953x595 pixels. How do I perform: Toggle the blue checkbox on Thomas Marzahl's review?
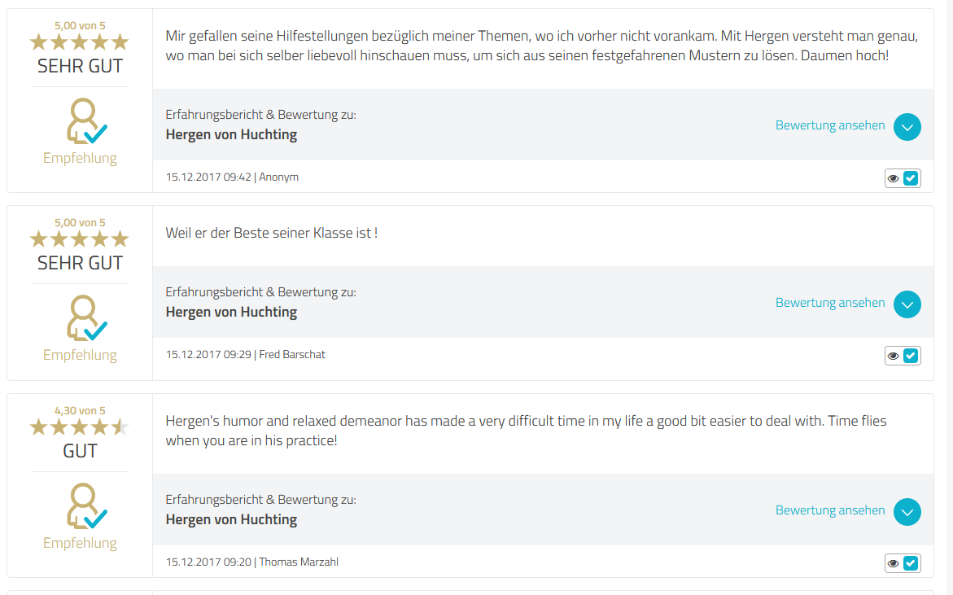coord(911,563)
